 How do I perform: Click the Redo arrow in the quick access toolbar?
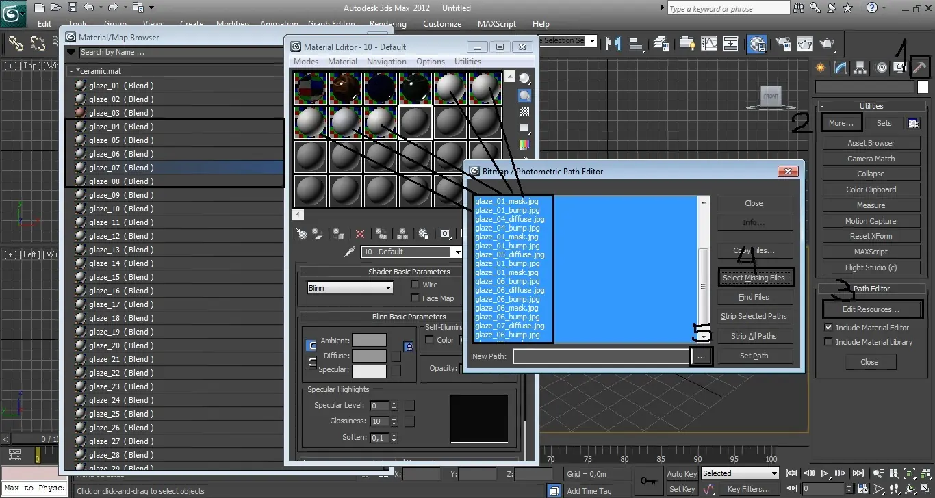pos(113,8)
